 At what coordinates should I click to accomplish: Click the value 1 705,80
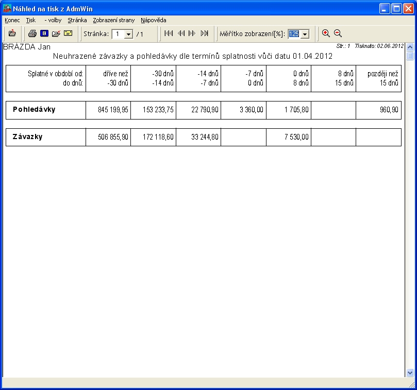(x=296, y=110)
